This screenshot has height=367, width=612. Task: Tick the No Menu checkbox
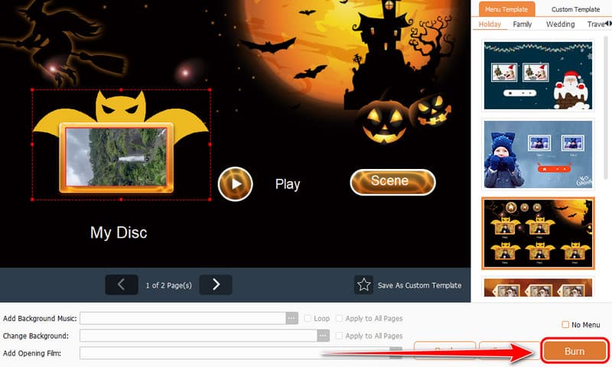pyautogui.click(x=565, y=324)
